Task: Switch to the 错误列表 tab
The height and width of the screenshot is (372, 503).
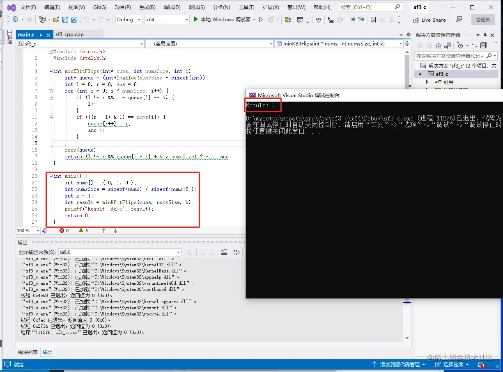Action: (x=28, y=352)
